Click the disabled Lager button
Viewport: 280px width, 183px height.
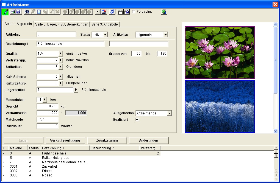[x=23, y=140]
